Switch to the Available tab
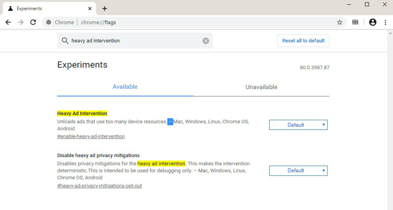This screenshot has width=393, height=210. pyautogui.click(x=125, y=87)
